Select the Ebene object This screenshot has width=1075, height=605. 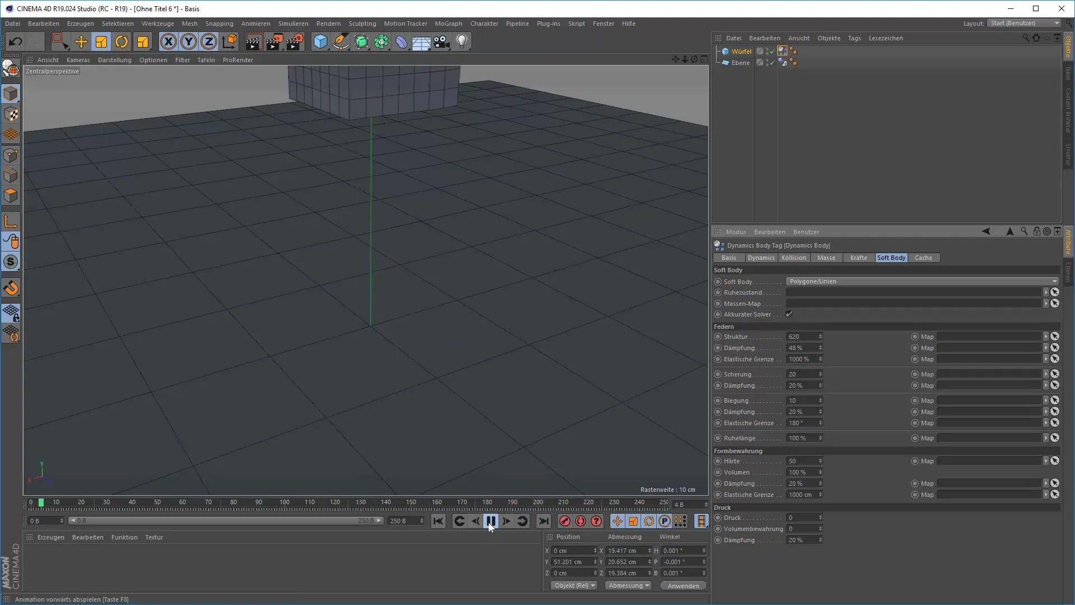point(740,63)
